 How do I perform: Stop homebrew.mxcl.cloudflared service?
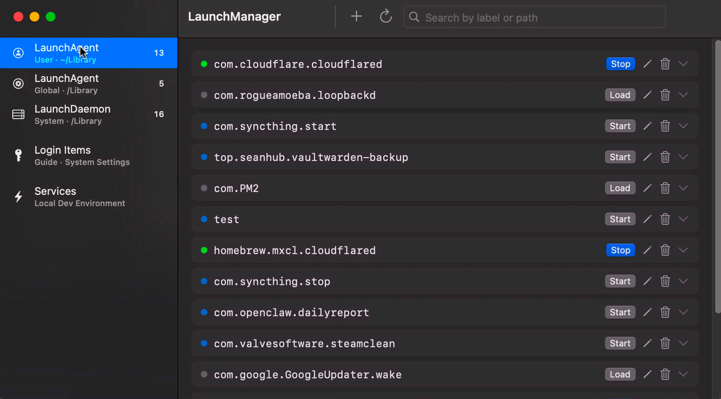click(621, 250)
